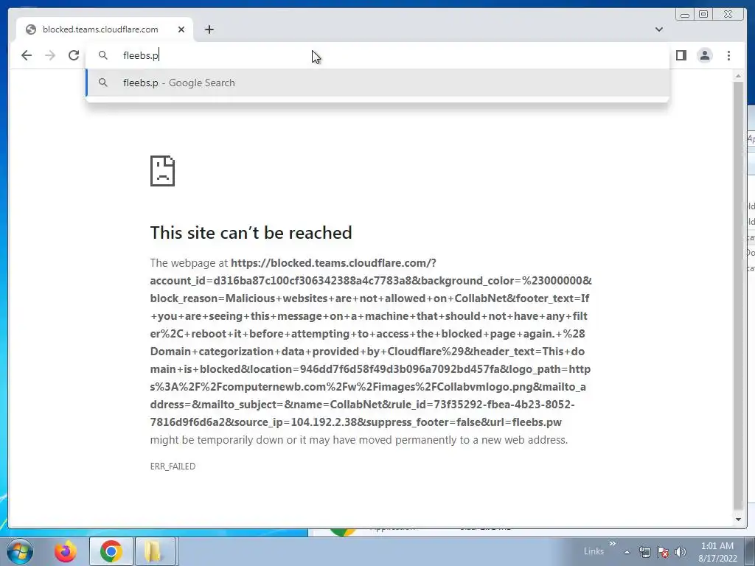This screenshot has height=566, width=755.
Task: Click the page scrollbar up arrow
Action: tap(738, 76)
